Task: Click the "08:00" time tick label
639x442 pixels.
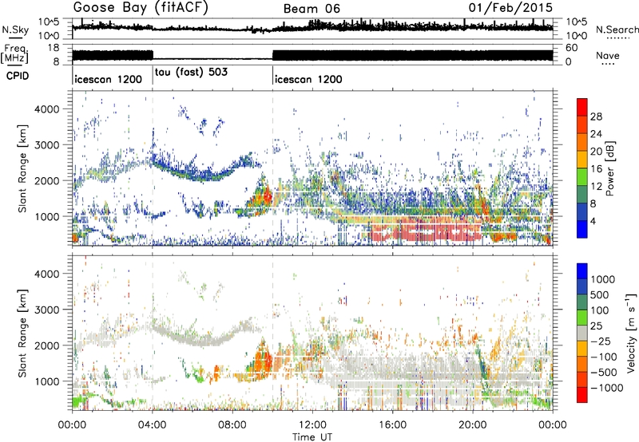Action: [x=232, y=425]
